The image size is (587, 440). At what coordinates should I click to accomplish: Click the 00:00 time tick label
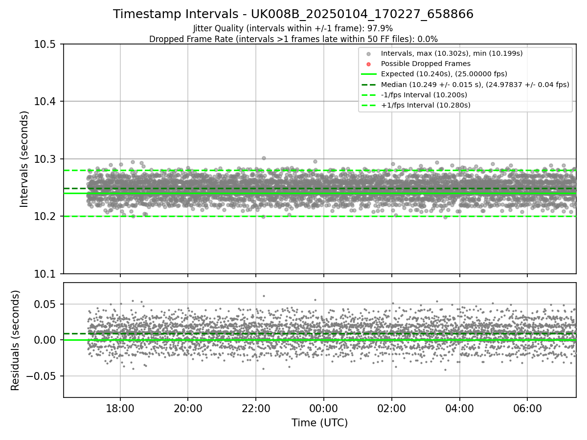click(x=324, y=409)
